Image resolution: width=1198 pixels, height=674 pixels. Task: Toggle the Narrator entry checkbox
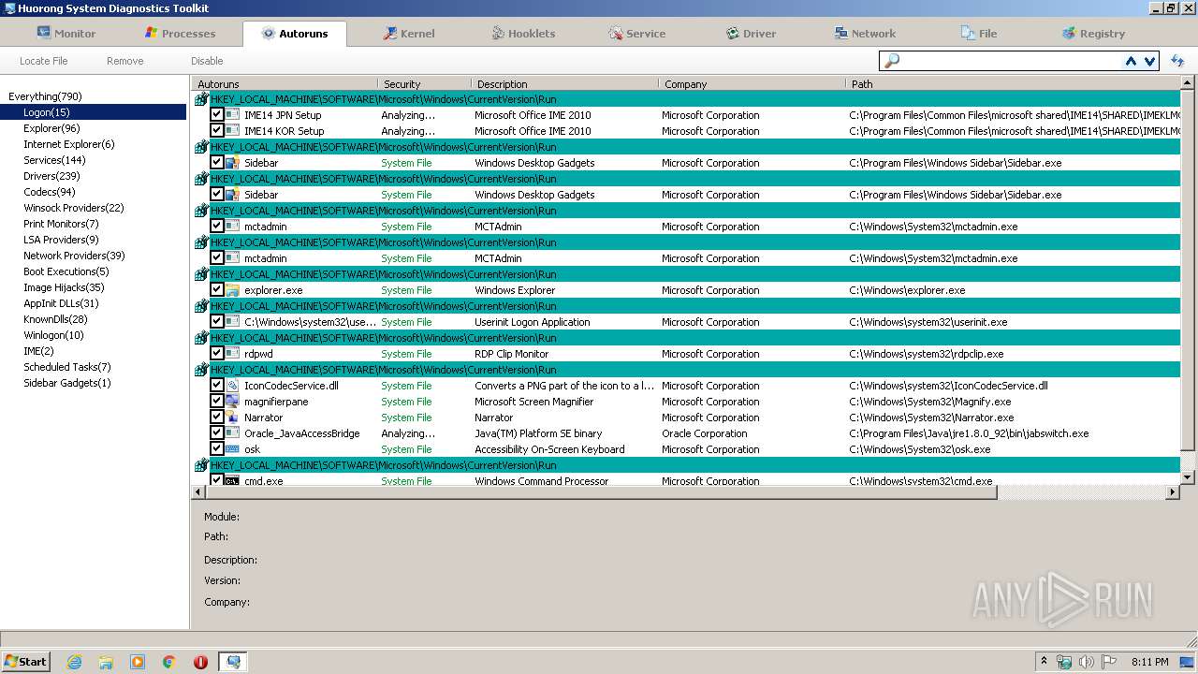click(x=216, y=417)
